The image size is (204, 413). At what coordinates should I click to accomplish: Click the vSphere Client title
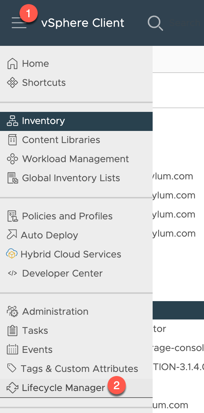tap(83, 23)
